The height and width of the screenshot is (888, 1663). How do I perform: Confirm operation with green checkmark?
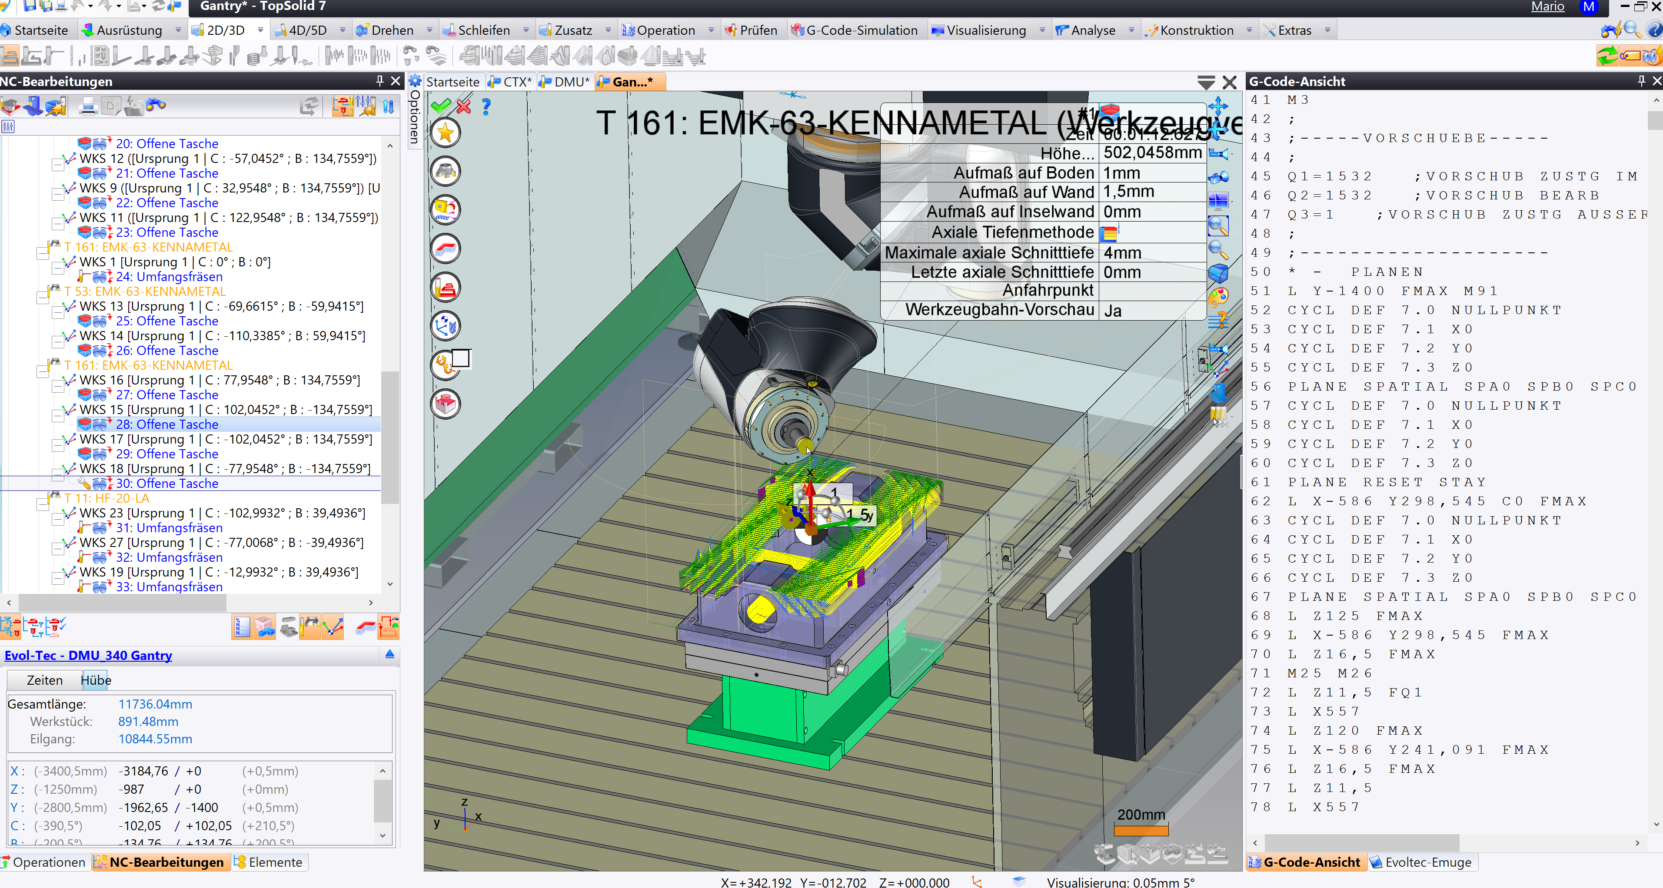[441, 106]
